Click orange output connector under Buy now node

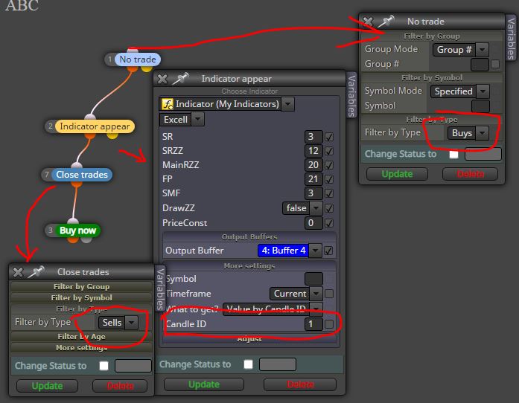coord(72,239)
